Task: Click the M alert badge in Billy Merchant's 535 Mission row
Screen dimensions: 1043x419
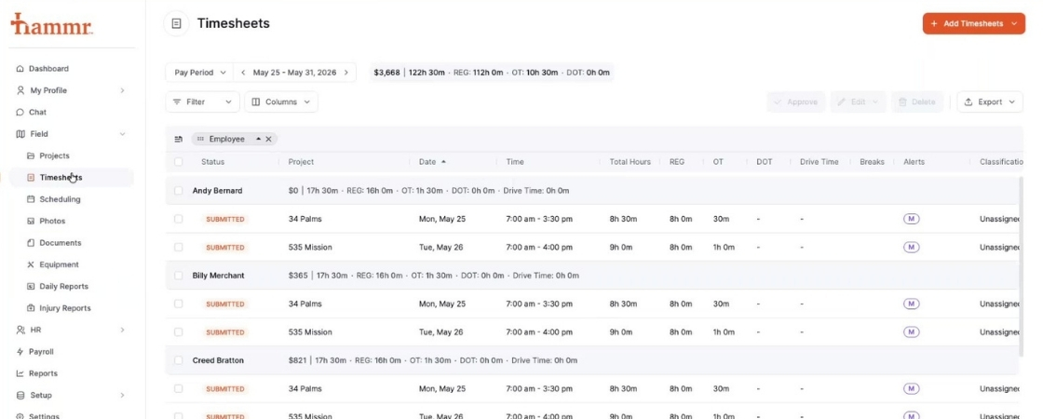Action: pos(912,331)
